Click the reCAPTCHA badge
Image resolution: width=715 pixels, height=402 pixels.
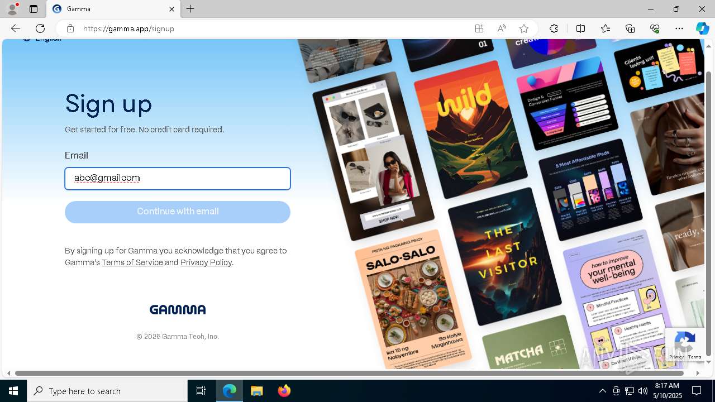pyautogui.click(x=685, y=344)
